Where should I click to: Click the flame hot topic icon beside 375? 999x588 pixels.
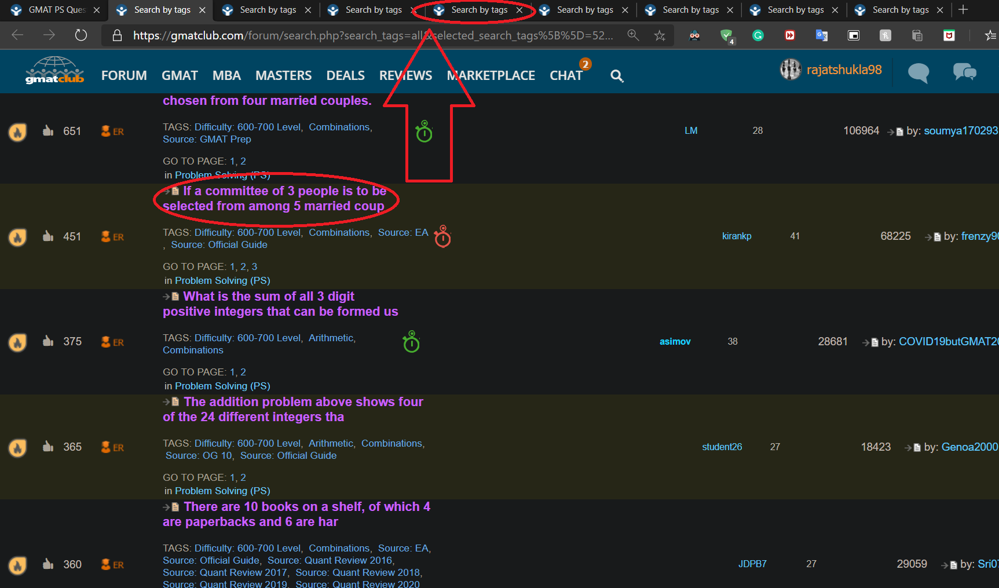point(17,342)
